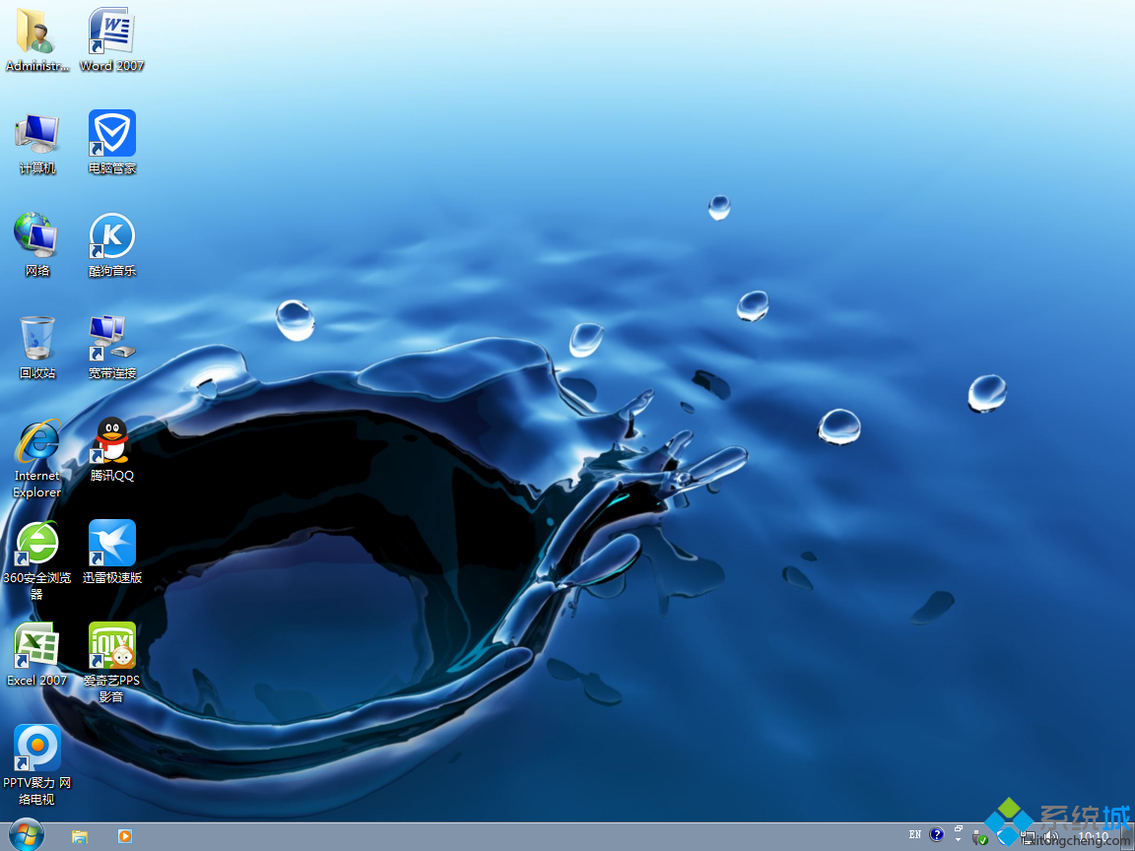
Task: Open Tencent QQ from the desktop
Action: click(x=111, y=448)
